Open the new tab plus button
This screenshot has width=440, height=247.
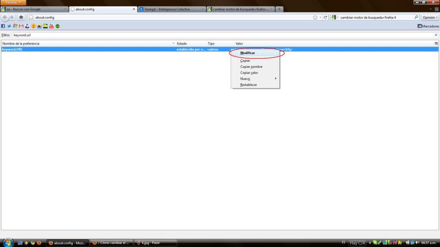tap(279, 9)
